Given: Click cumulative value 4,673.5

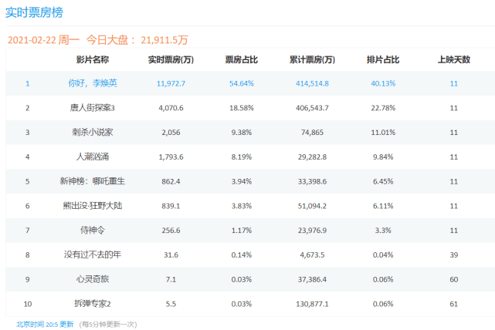Looking at the screenshot, I should [x=312, y=255].
